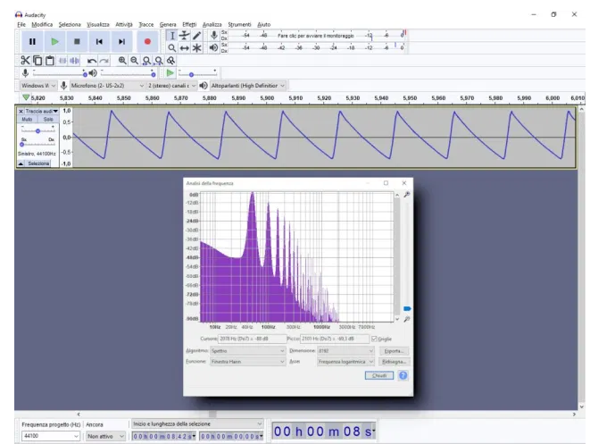590x444 pixels.
Task: Zoom out on the frequency analysis graph
Action: (407, 319)
